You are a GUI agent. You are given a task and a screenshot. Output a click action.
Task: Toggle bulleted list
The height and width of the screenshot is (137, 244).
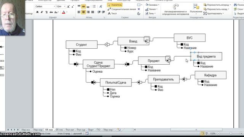click(94, 6)
